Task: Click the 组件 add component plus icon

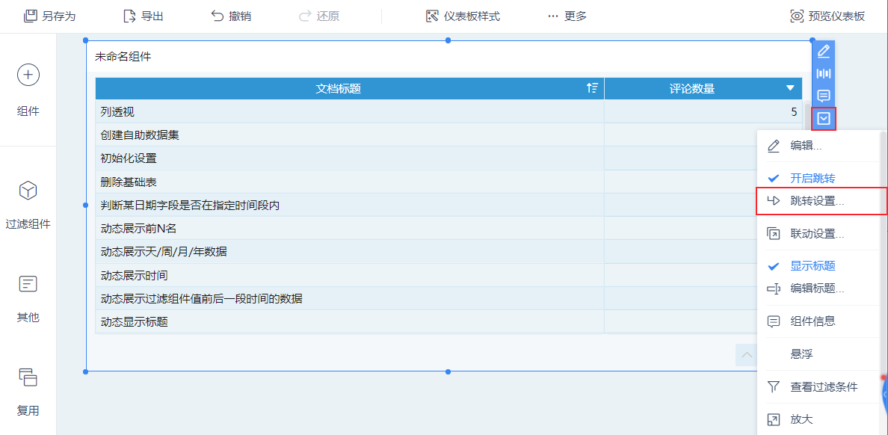Action: pyautogui.click(x=28, y=75)
